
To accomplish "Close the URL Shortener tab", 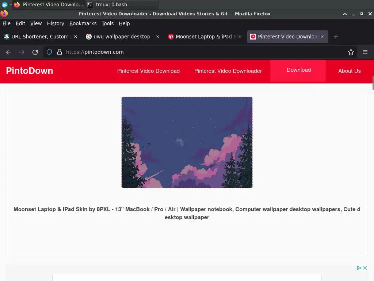I will click(76, 37).
